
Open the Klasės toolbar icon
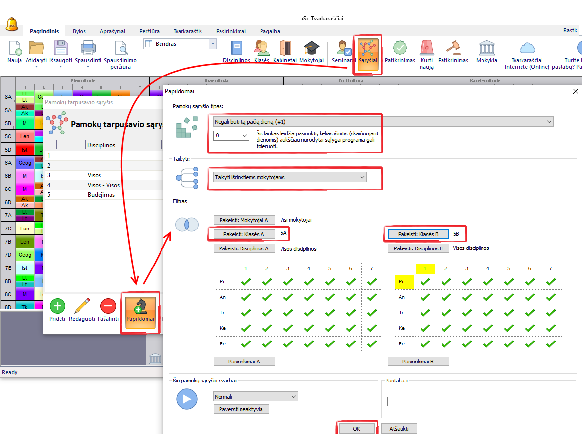coord(261,49)
